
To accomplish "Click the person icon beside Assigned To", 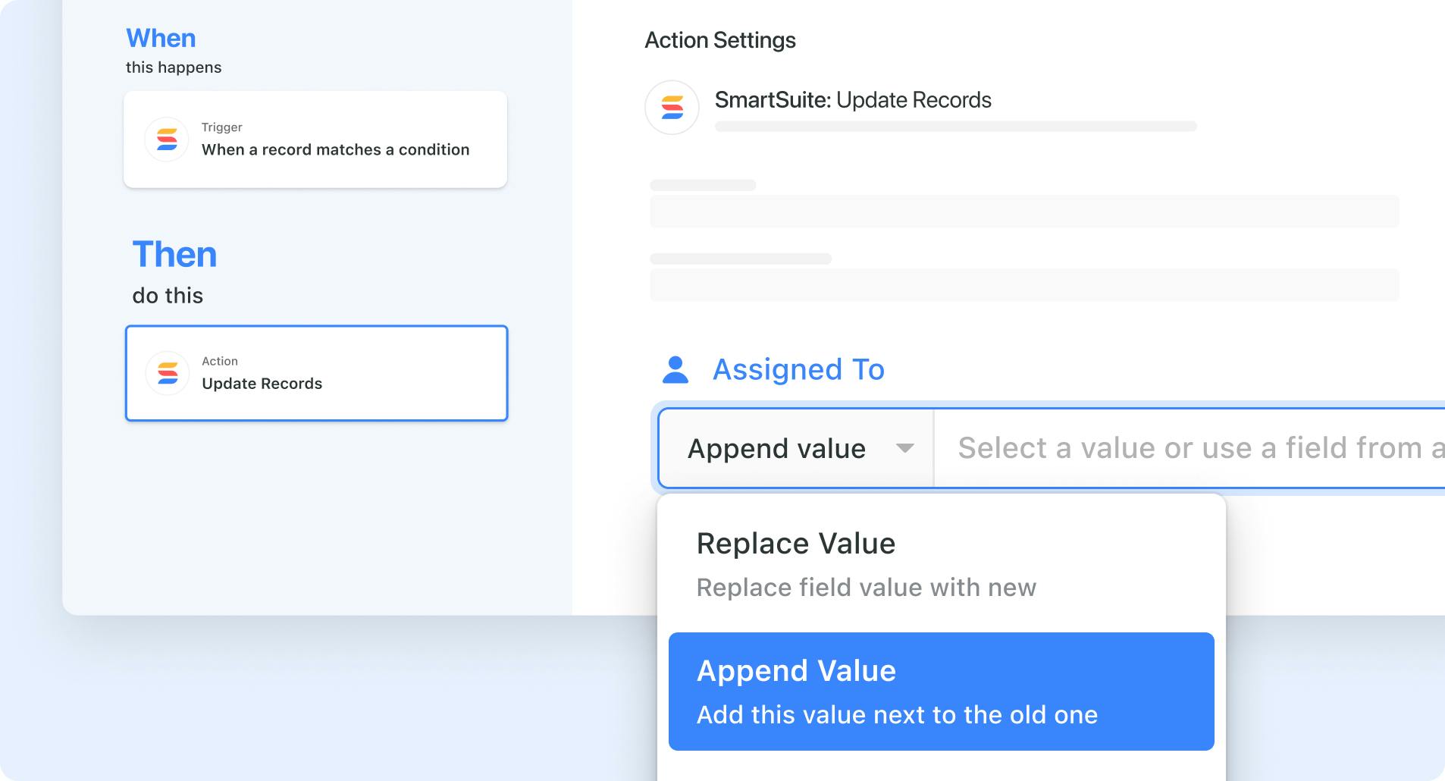I will click(x=675, y=370).
